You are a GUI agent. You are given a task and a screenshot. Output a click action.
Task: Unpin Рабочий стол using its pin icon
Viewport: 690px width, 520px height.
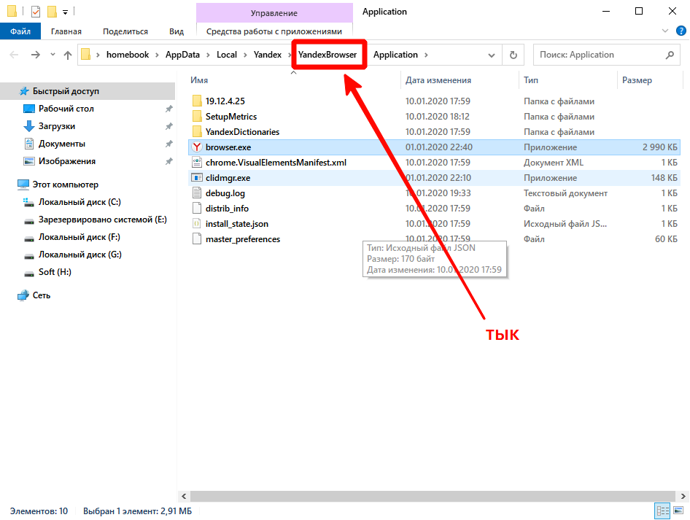169,109
